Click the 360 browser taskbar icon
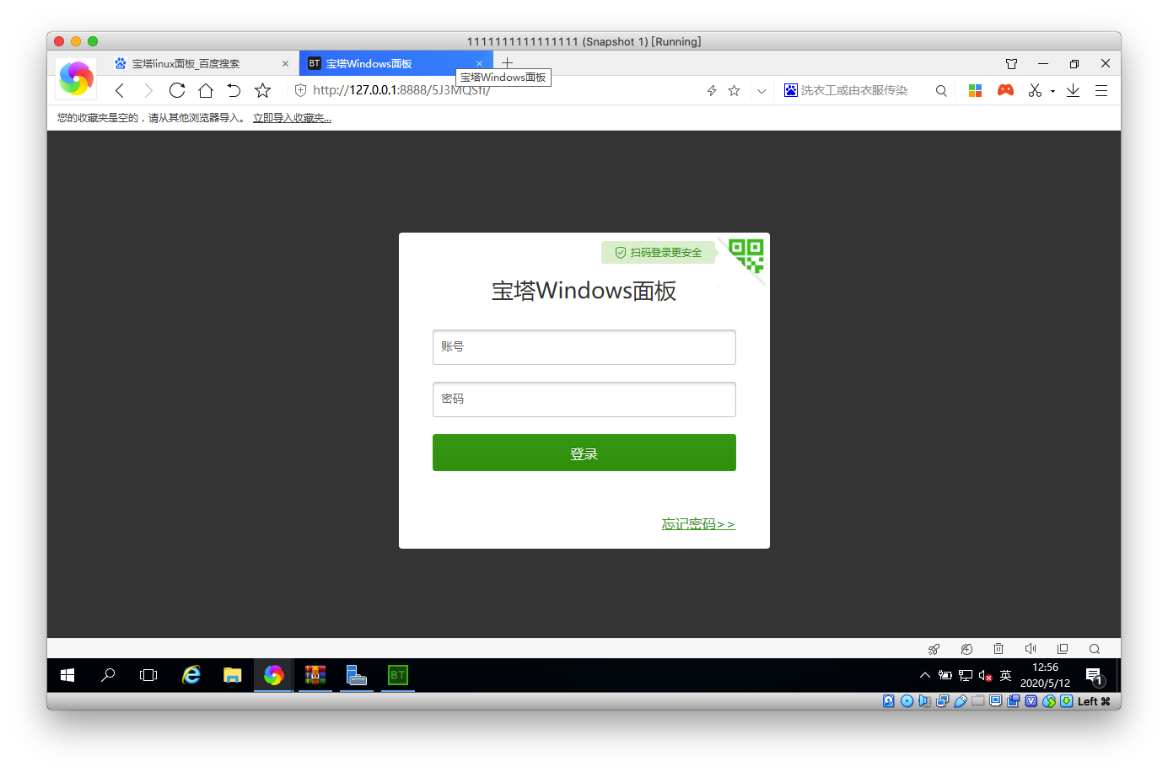Viewport: 1168px width, 772px height. pos(274,675)
